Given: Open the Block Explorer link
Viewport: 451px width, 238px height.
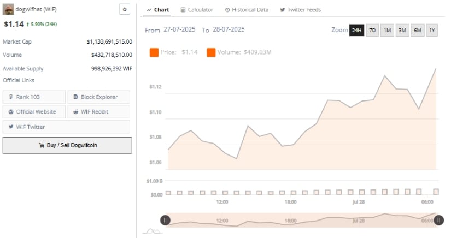Looking at the screenshot, I should (98, 97).
